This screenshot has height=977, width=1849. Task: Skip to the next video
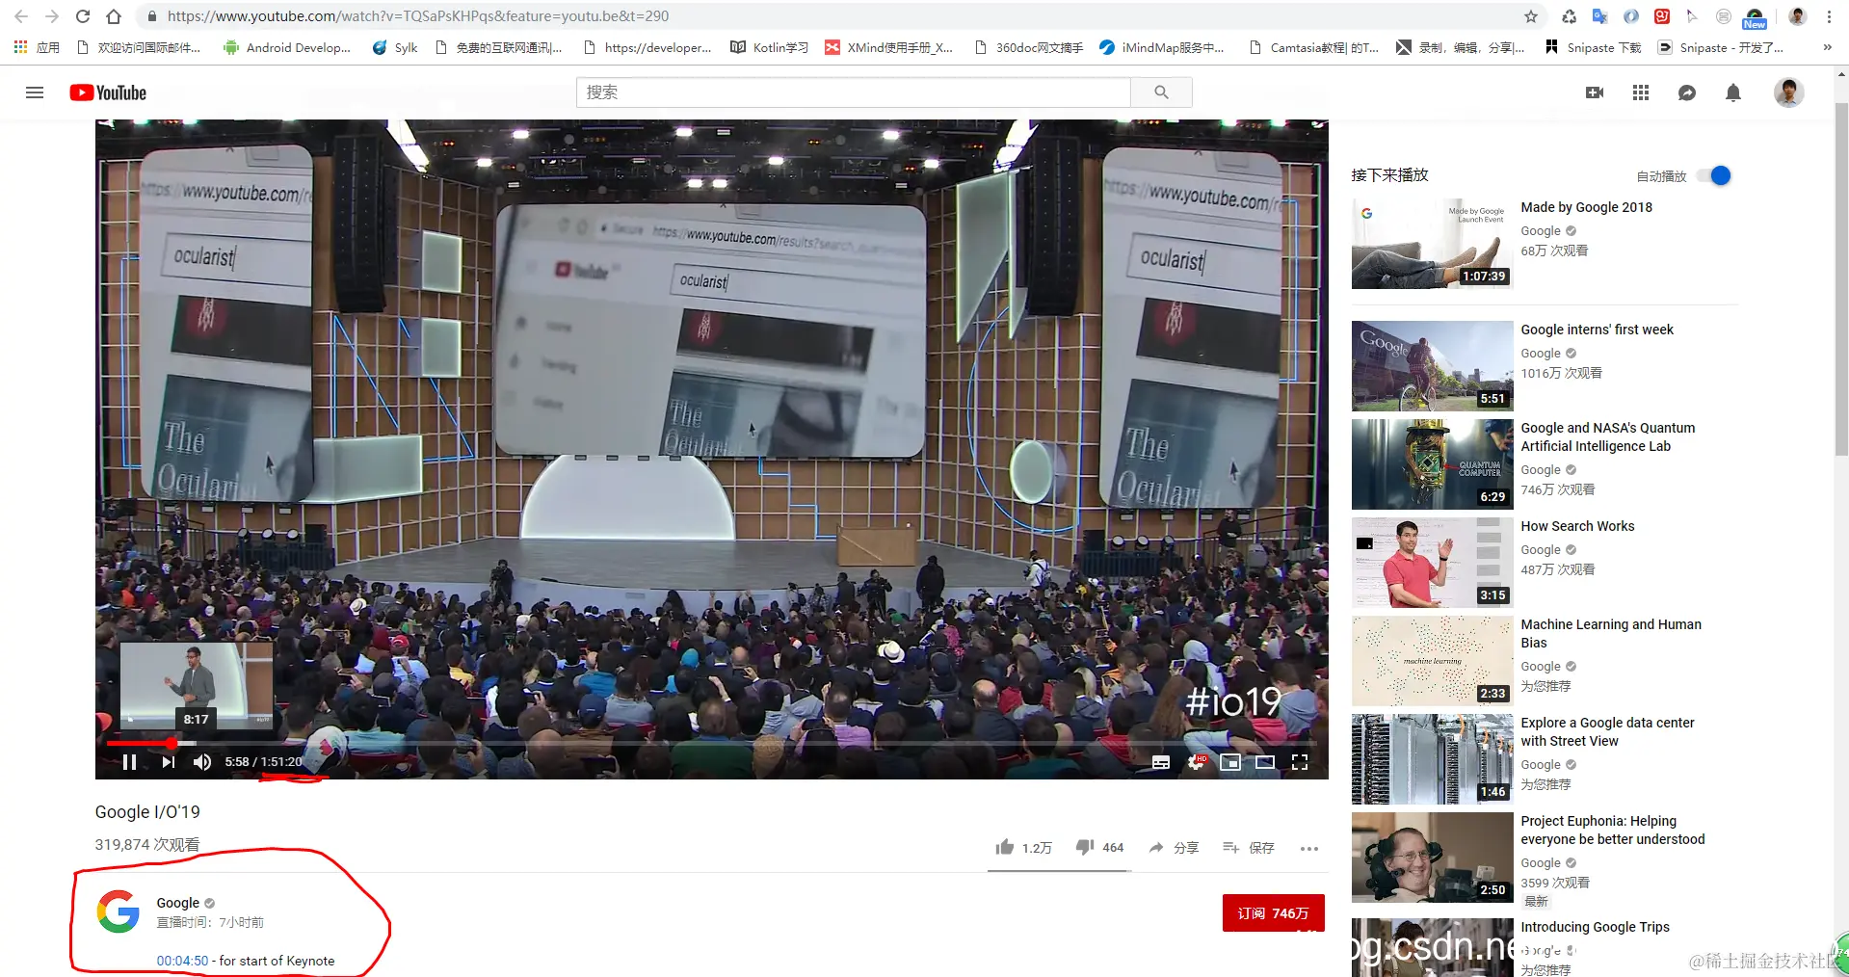click(169, 762)
